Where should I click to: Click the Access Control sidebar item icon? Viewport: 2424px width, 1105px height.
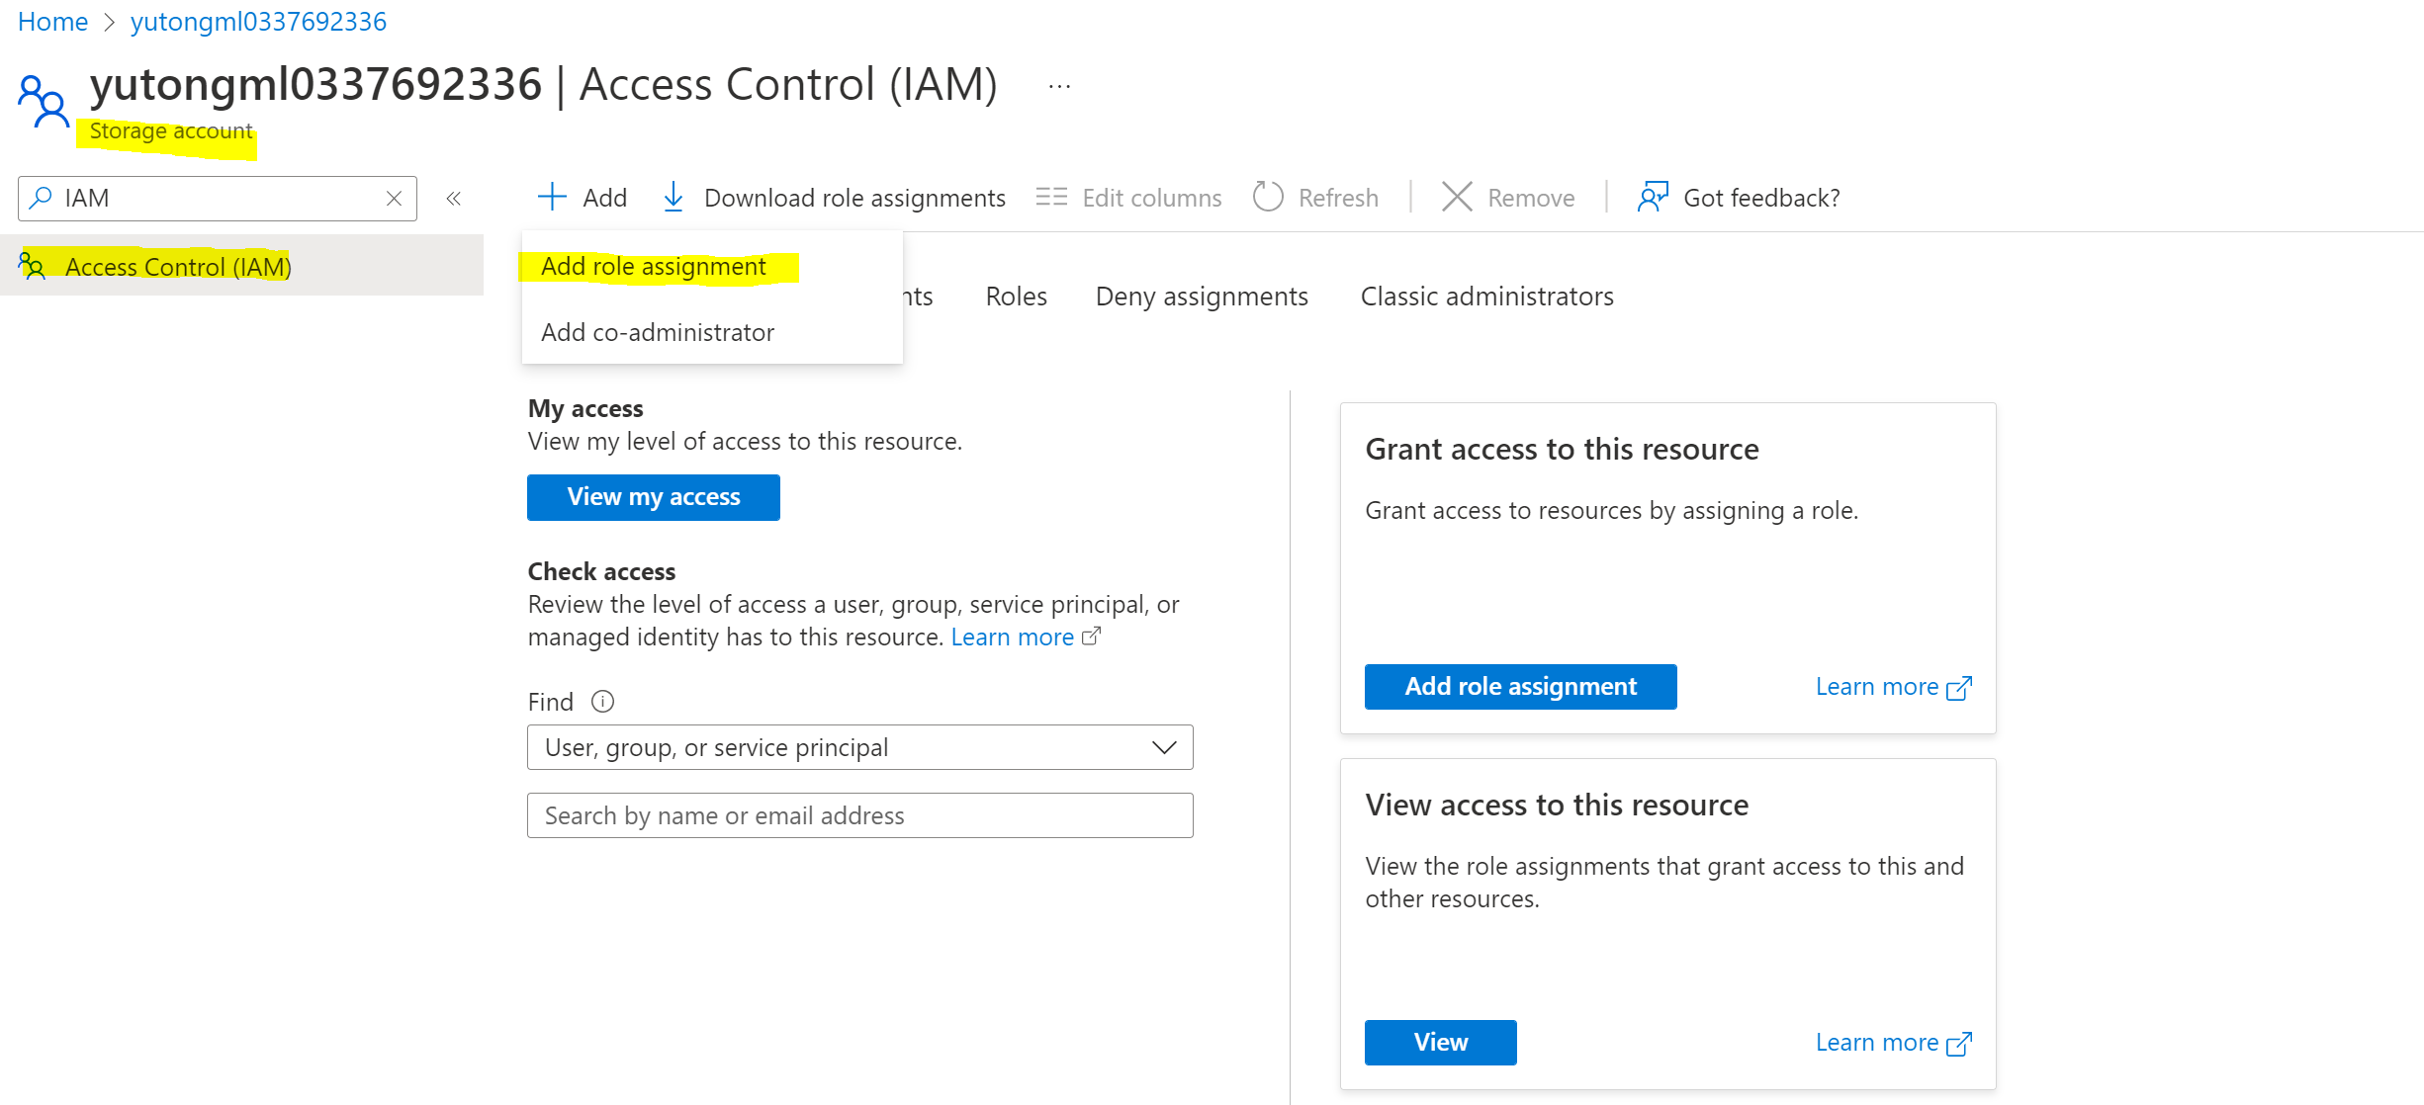pos(32,266)
